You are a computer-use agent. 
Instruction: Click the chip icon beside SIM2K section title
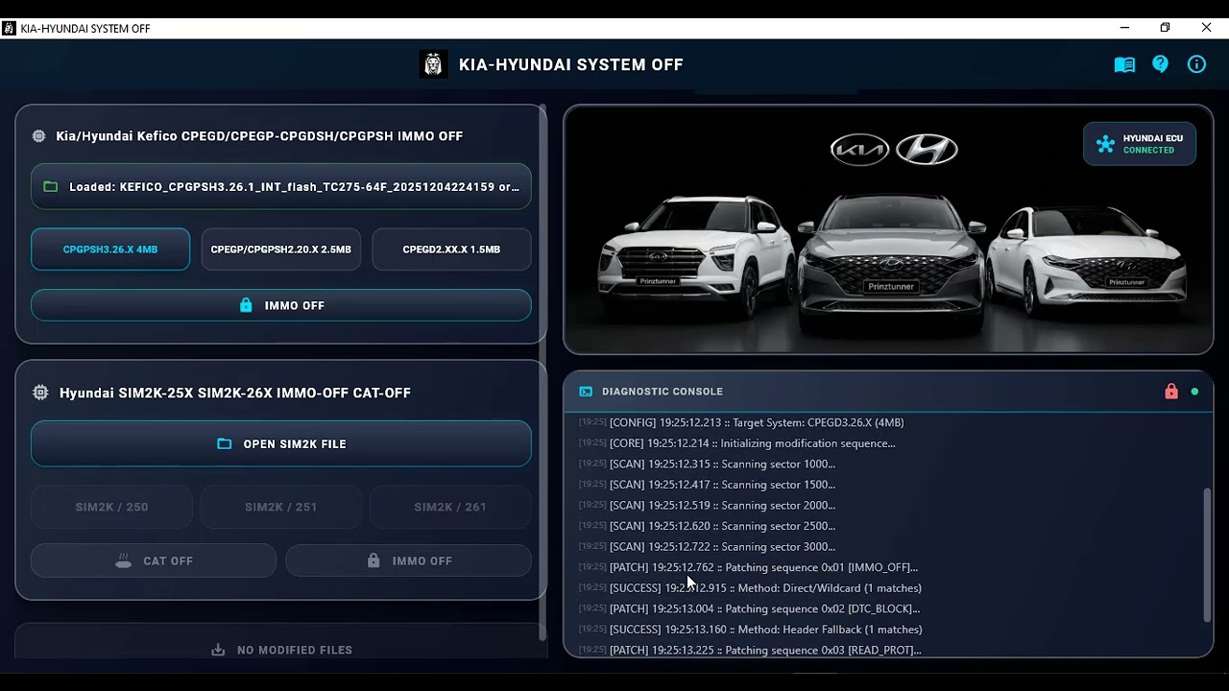(x=40, y=393)
